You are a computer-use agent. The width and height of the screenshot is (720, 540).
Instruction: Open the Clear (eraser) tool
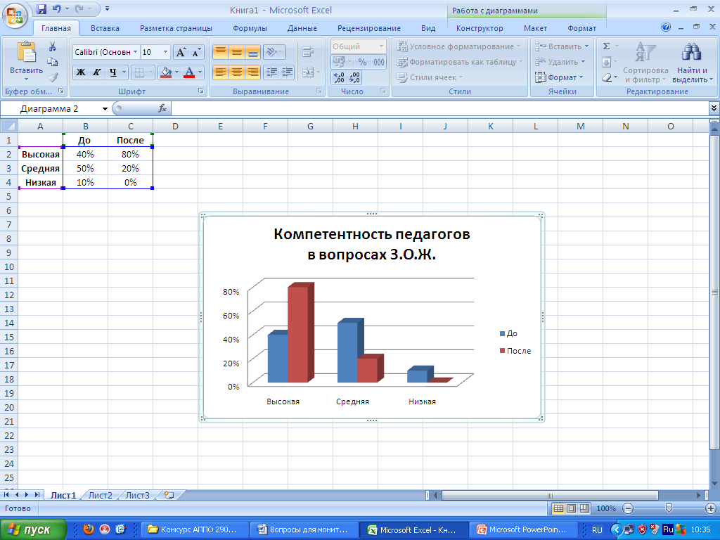607,77
